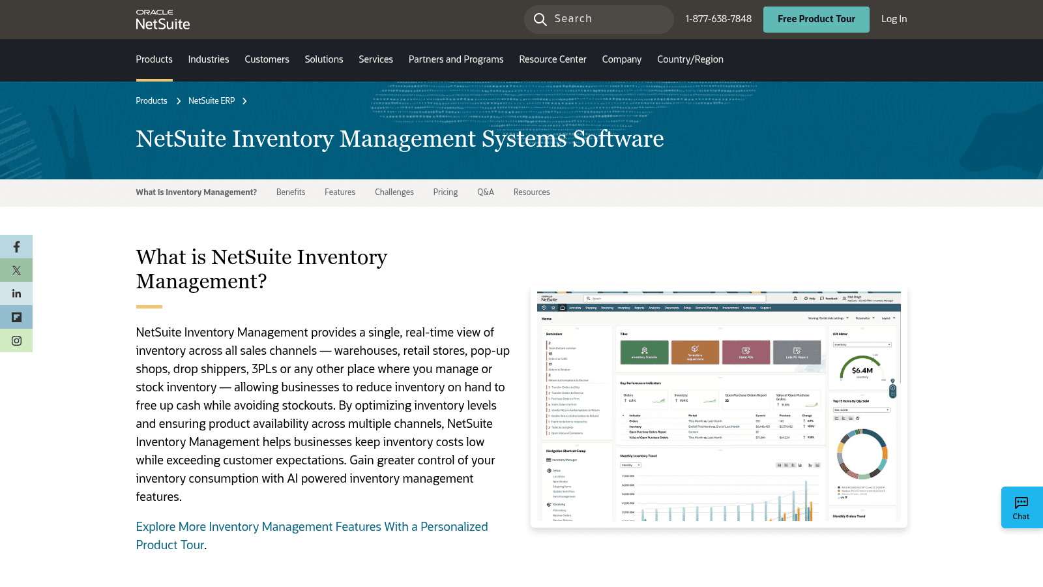
Task: Open Services main menu
Action: pyautogui.click(x=375, y=59)
